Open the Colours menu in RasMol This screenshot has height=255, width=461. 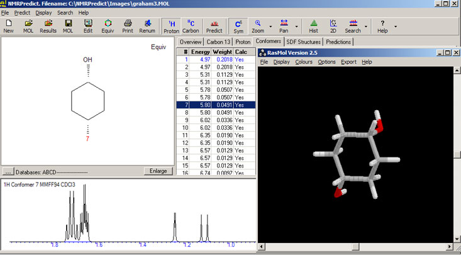[303, 62]
